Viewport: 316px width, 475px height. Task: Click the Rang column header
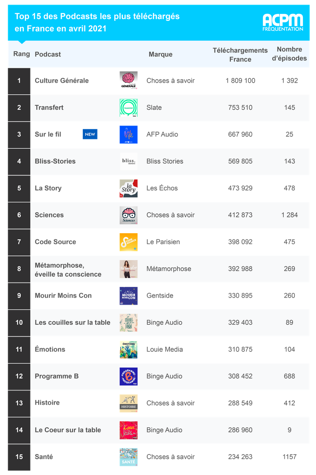click(22, 54)
